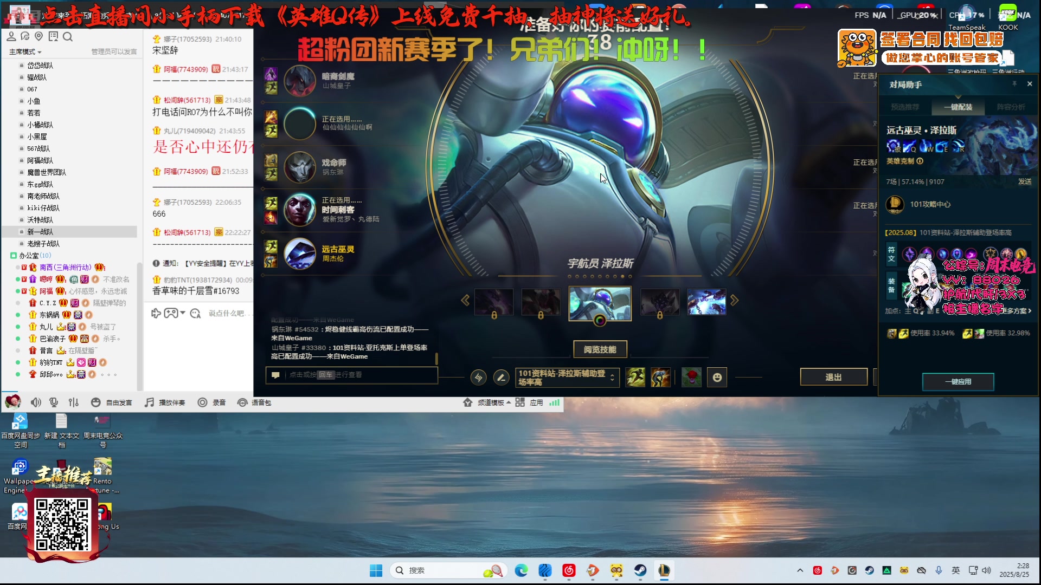Toggle 录音 recording button
The width and height of the screenshot is (1041, 585).
point(211,402)
